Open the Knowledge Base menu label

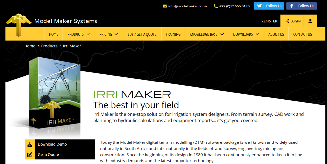click(x=203, y=34)
